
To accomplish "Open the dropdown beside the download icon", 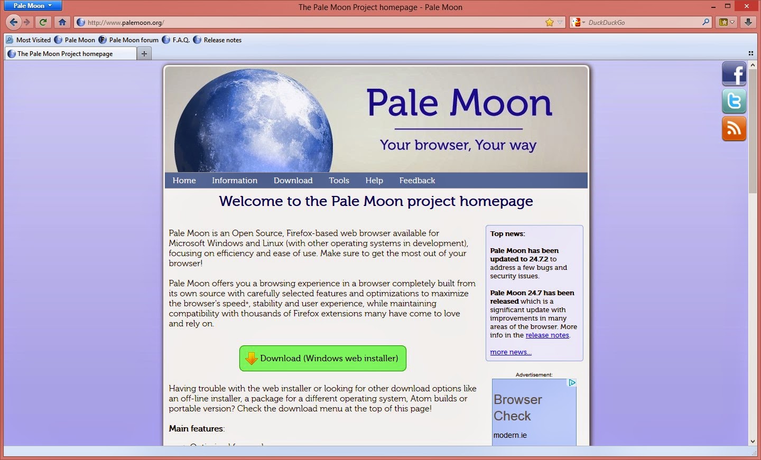I will point(731,22).
